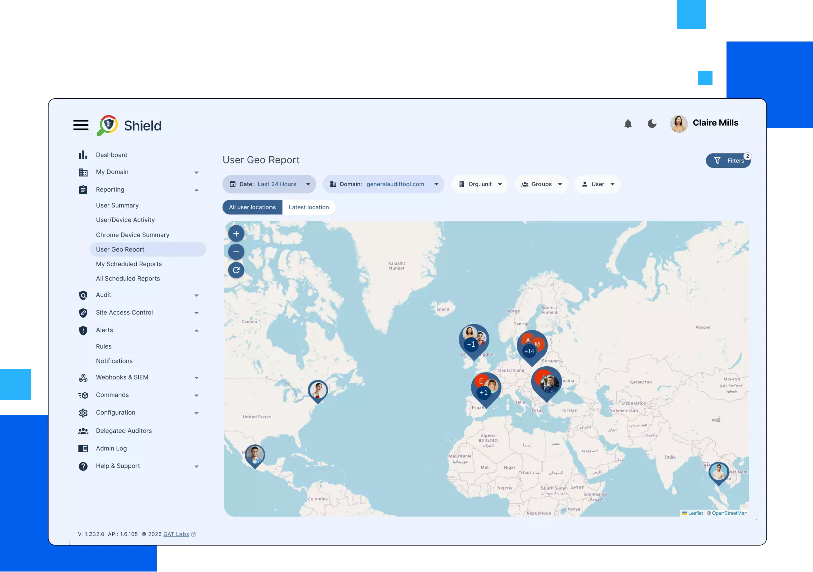Expand the Groups filter dropdown
Viewport: 813px width, 572px height.
tap(541, 184)
